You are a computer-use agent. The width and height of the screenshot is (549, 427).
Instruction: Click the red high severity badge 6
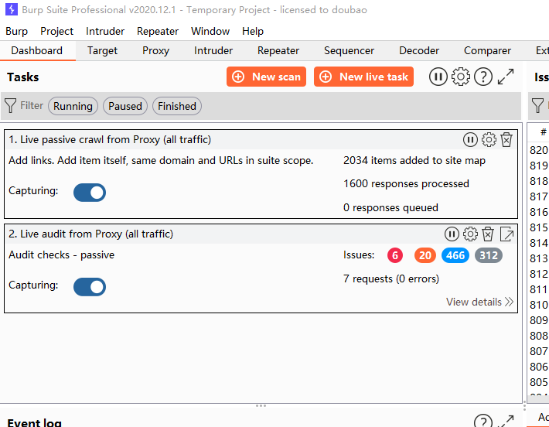[395, 255]
